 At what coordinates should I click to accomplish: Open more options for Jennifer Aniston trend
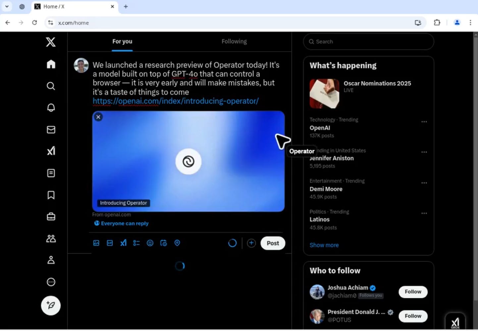click(424, 152)
